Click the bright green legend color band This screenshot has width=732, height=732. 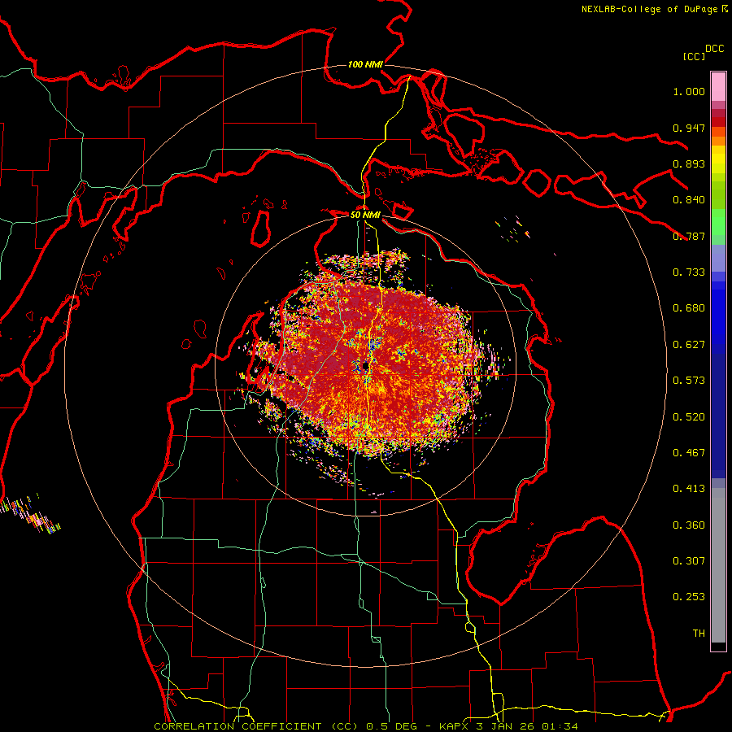[x=718, y=222]
